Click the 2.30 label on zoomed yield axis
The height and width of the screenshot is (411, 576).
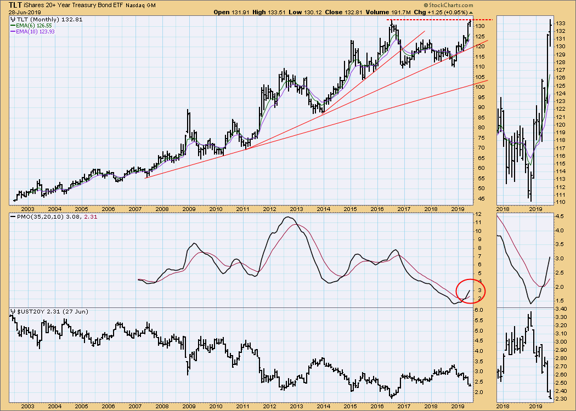pos(561,399)
